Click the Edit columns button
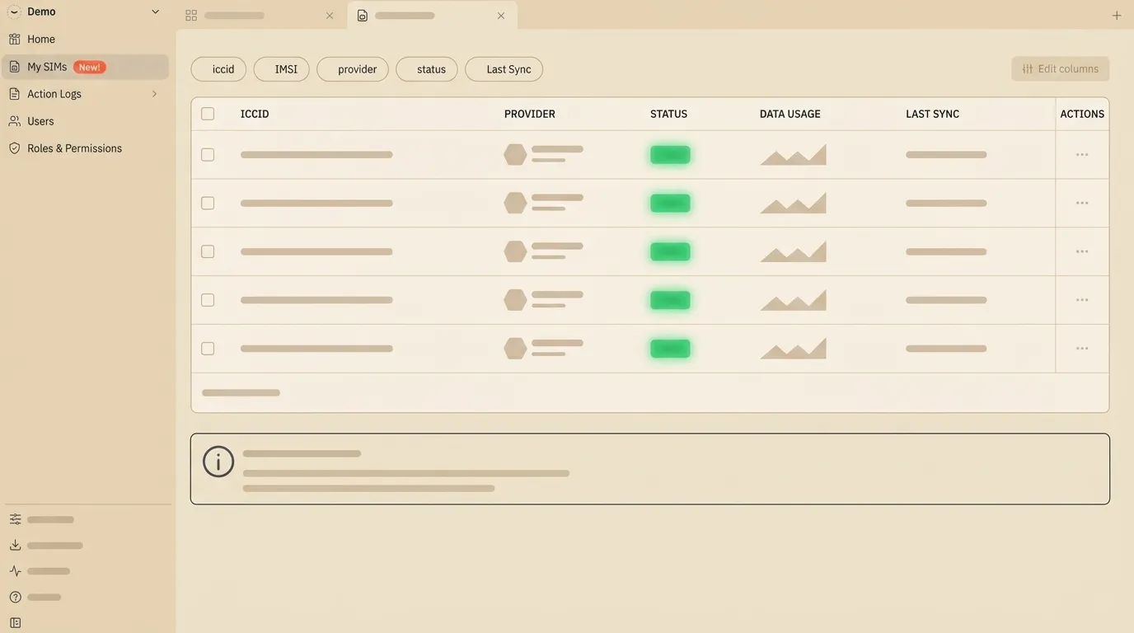The image size is (1134, 633). click(1060, 69)
